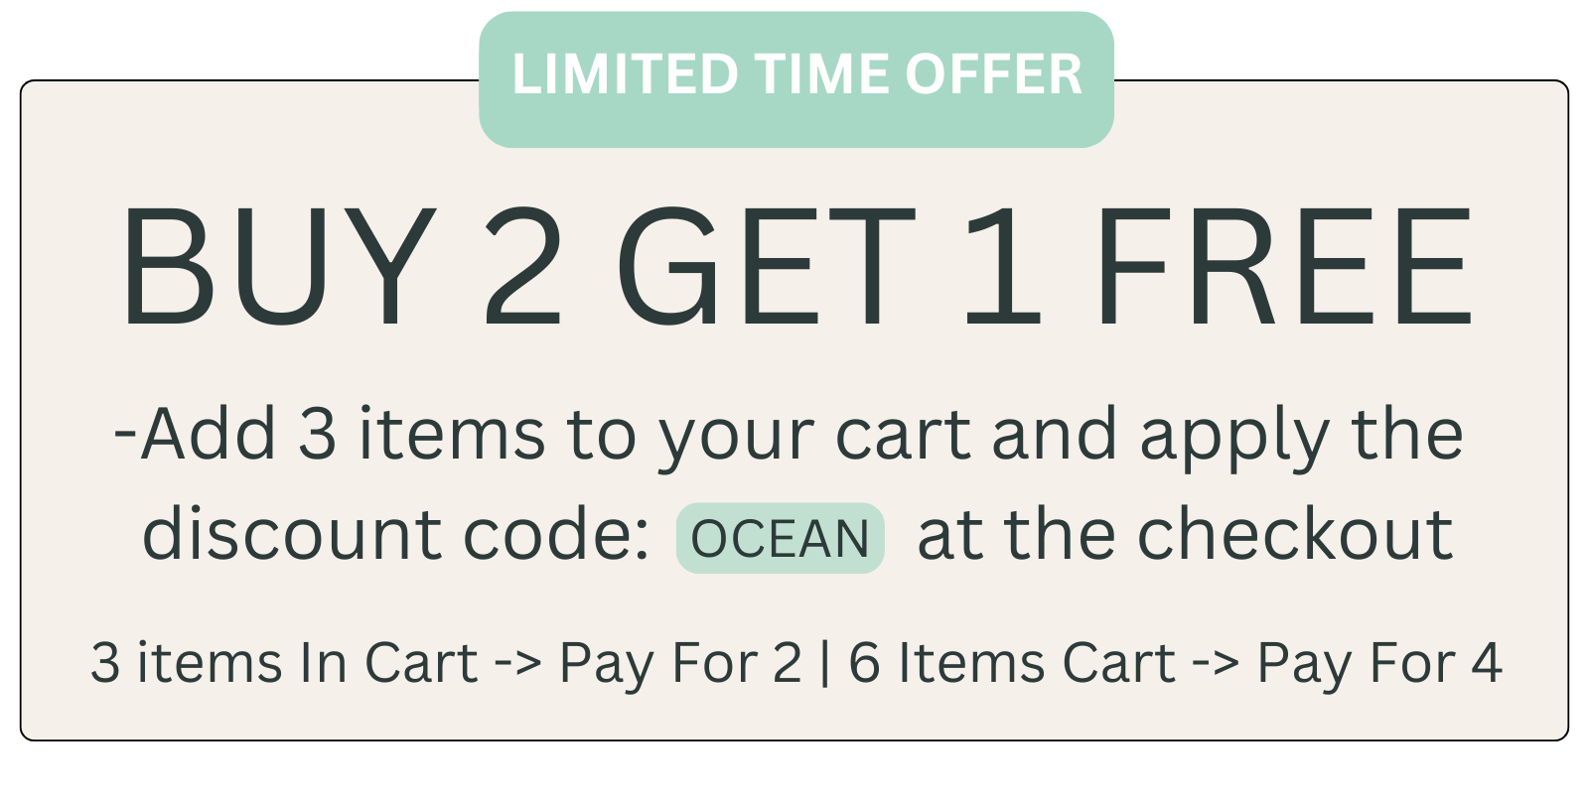Click the arrow after '6 Items Cart'
1589x794 pixels.
[x=1216, y=663]
